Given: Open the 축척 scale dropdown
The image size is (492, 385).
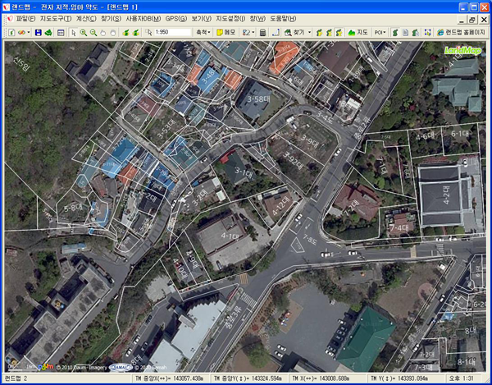Looking at the screenshot, I should click(203, 32).
